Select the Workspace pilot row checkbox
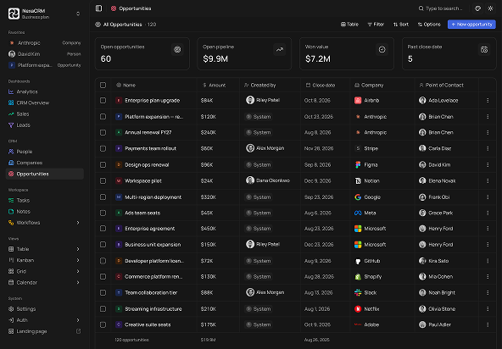This screenshot has width=502, height=349. [x=103, y=180]
